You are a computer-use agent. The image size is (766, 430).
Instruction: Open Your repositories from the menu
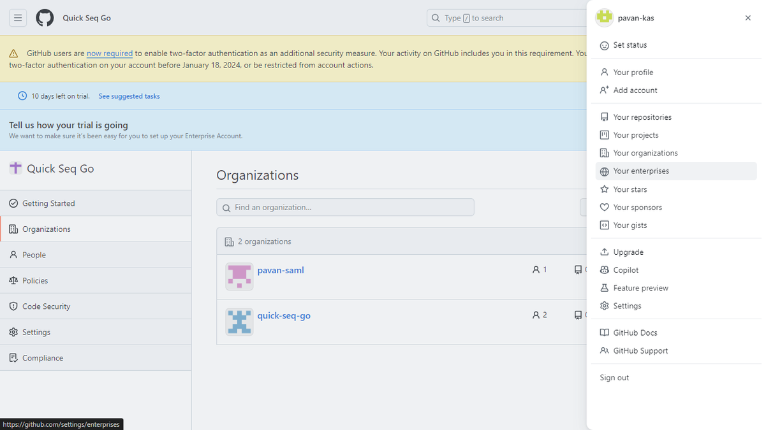(x=676, y=117)
